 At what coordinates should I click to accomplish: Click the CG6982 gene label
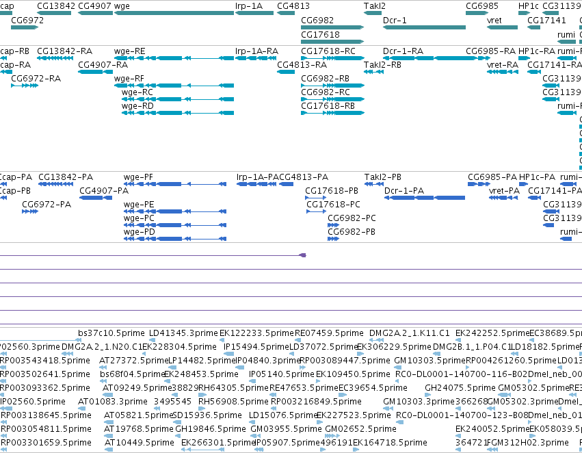(x=317, y=21)
